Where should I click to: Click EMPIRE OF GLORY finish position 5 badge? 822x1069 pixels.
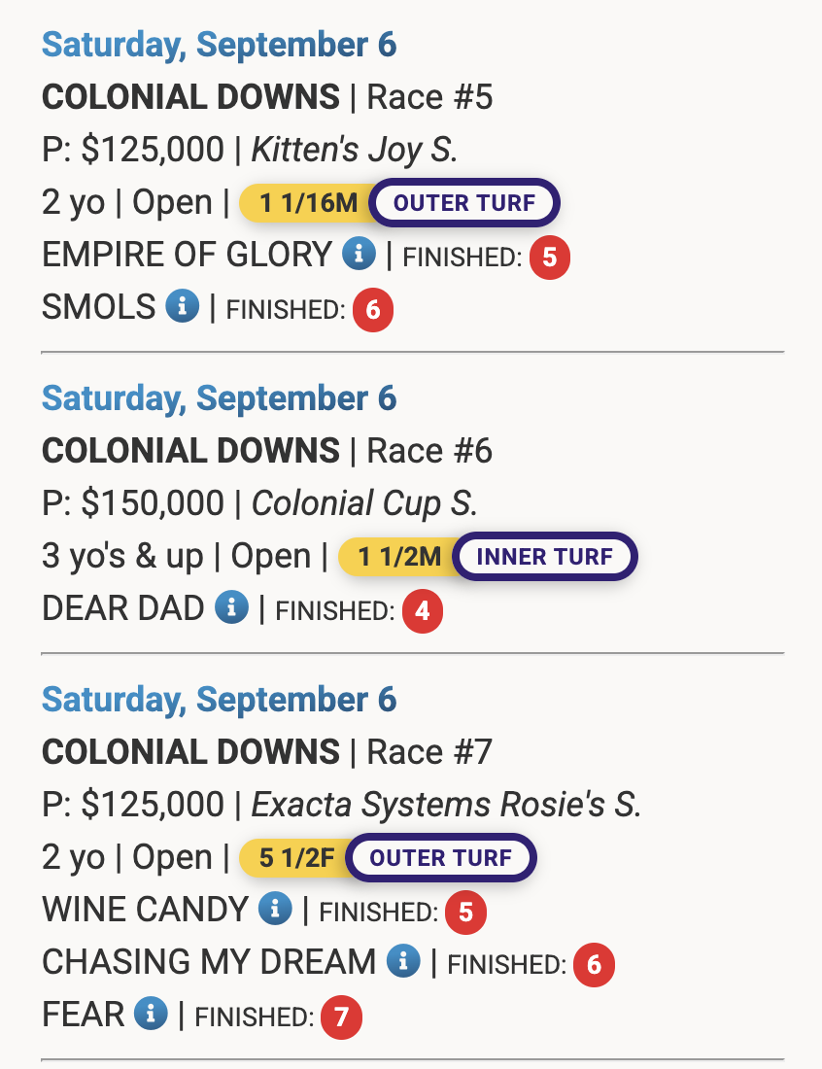coord(550,258)
